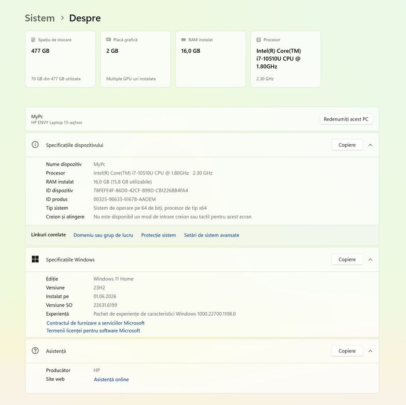Click the Multiple GPU-uri instalate text
The height and width of the screenshot is (405, 406).
[131, 79]
